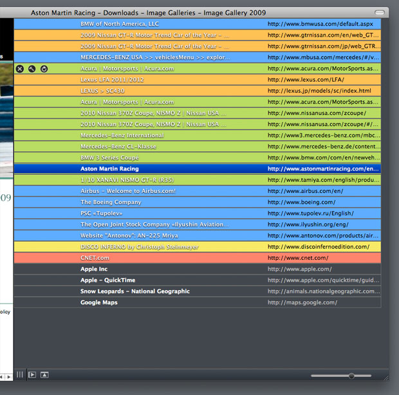Click the Airbus – Welcome to Airbus.com! entry
399x395 pixels.
tap(127, 191)
